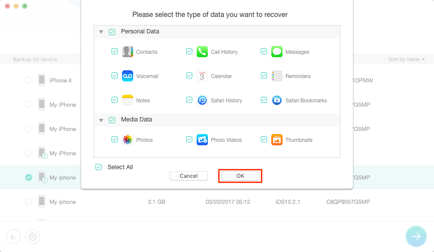Uncheck the Calendar checkbox
The width and height of the screenshot is (434, 252).
(x=189, y=75)
